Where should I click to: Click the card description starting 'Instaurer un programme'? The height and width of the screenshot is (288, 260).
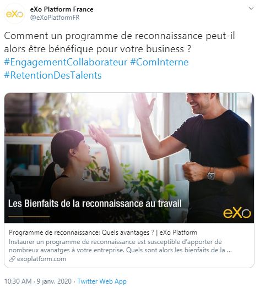tap(120, 246)
